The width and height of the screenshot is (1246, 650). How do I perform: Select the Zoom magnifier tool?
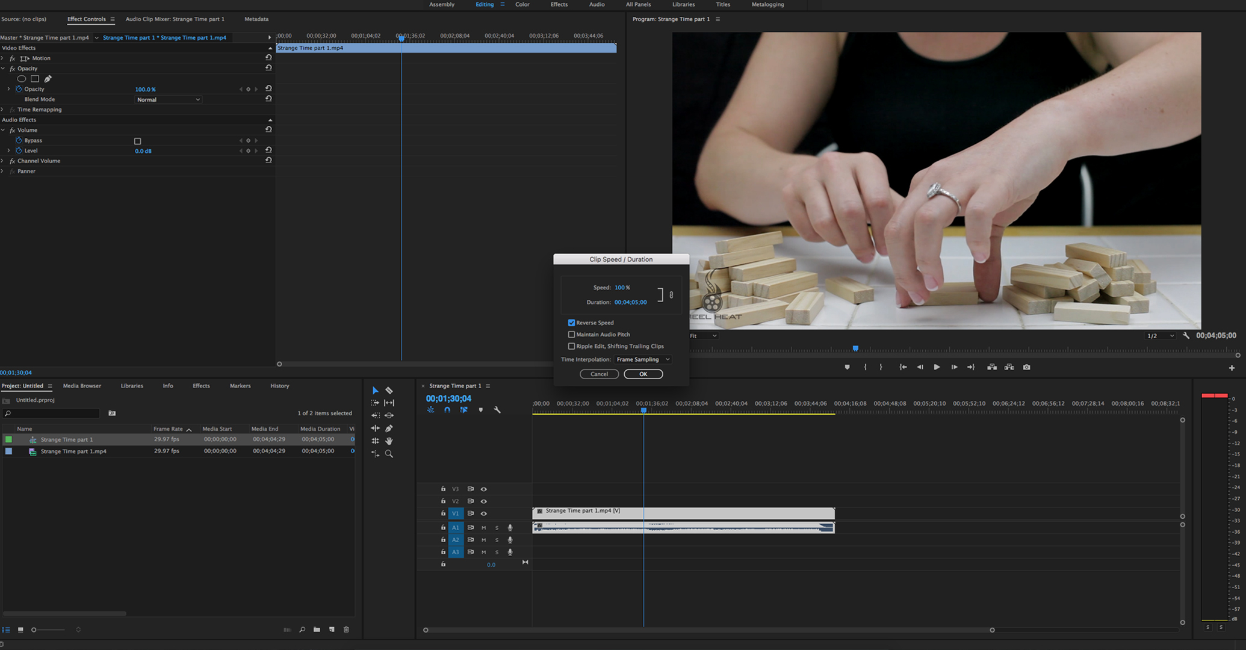389,454
